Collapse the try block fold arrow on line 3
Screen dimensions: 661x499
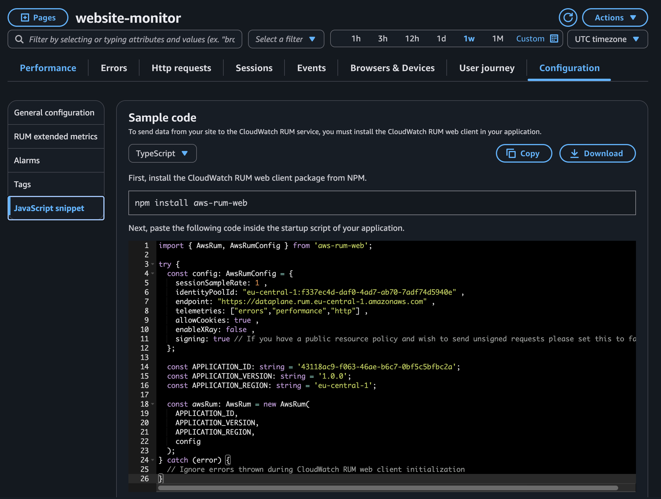pos(153,264)
